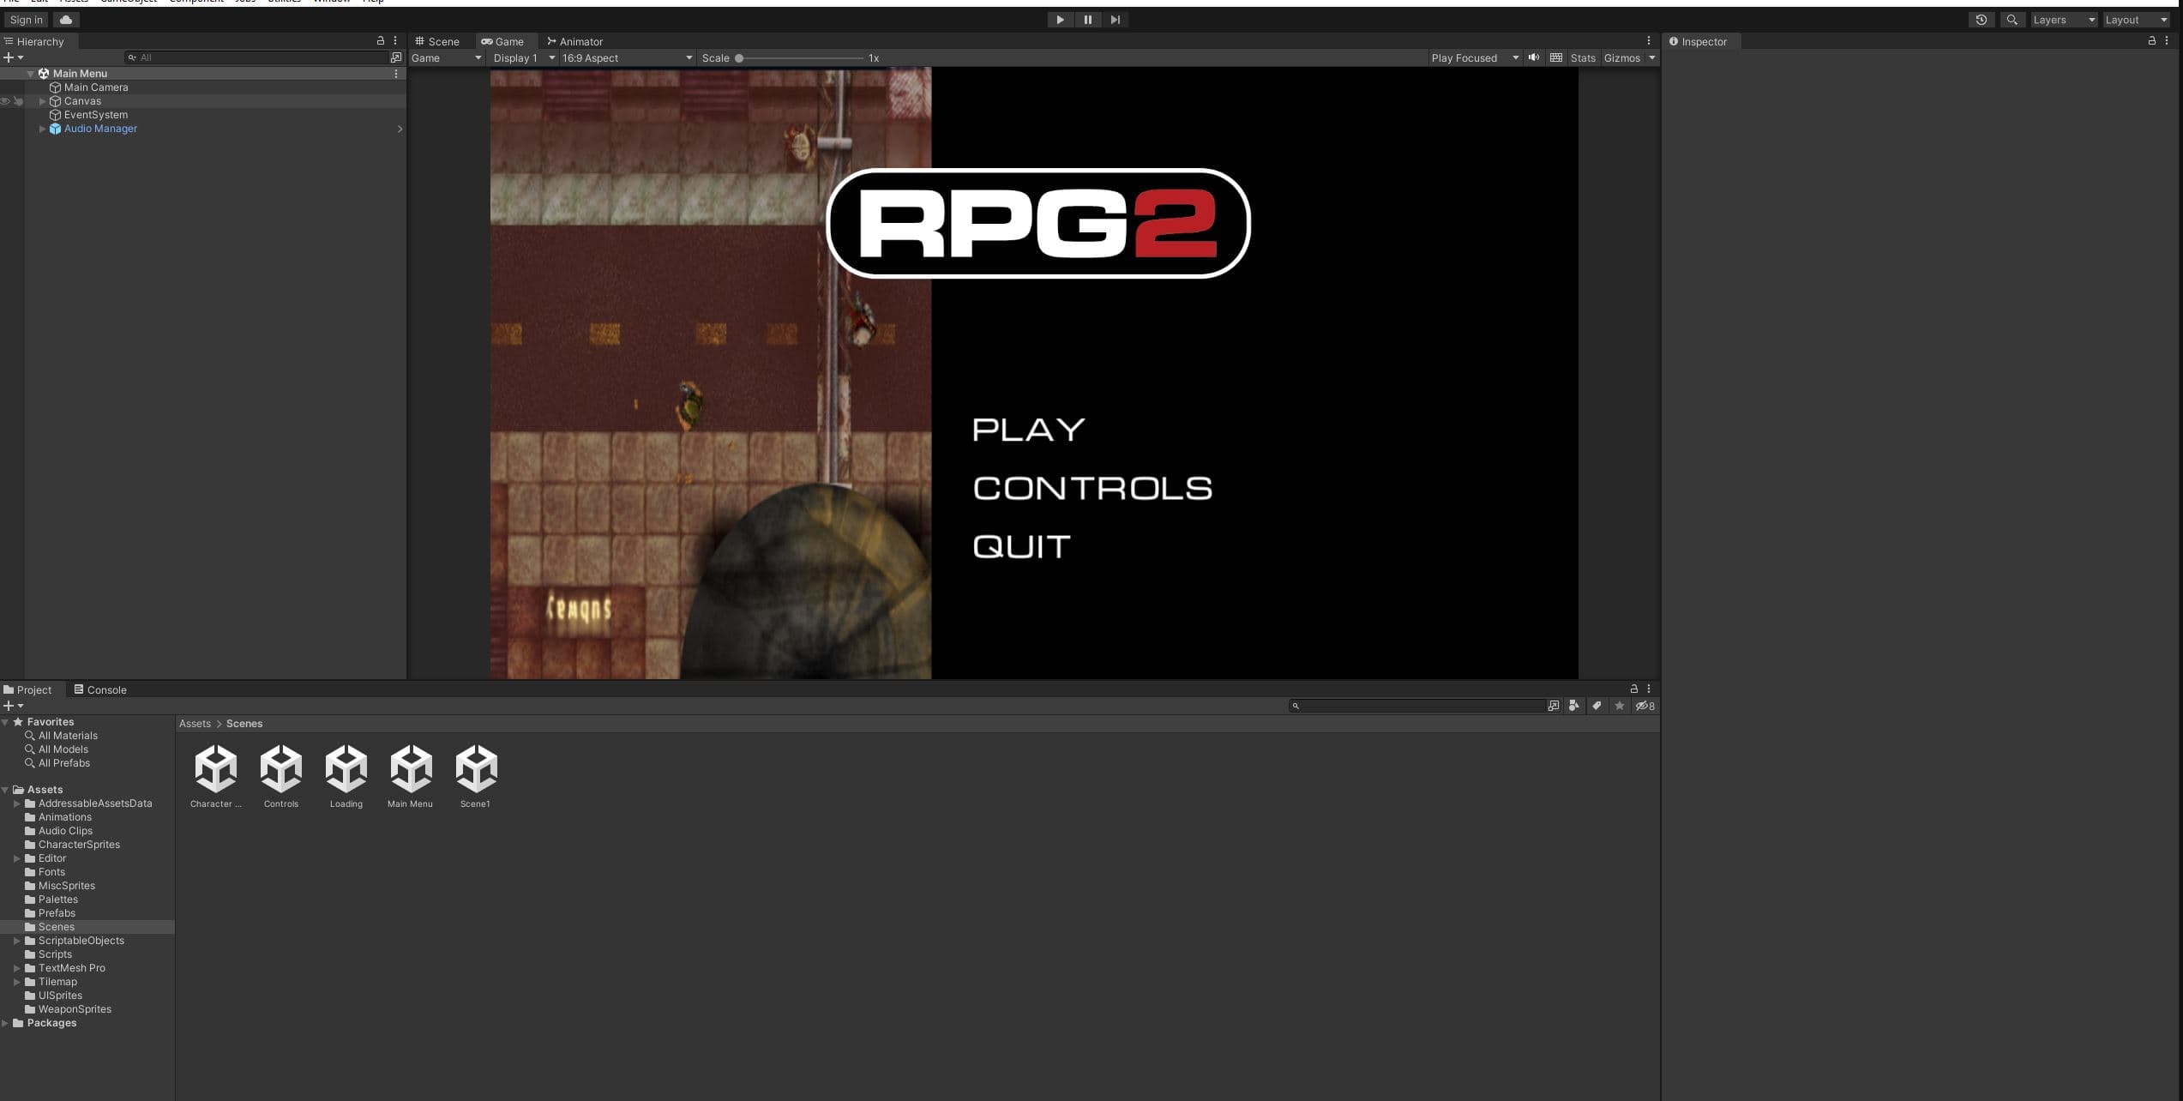Toggle Canvas visibility eye icon
Image resolution: width=2183 pixels, height=1101 pixels.
[x=5, y=101]
